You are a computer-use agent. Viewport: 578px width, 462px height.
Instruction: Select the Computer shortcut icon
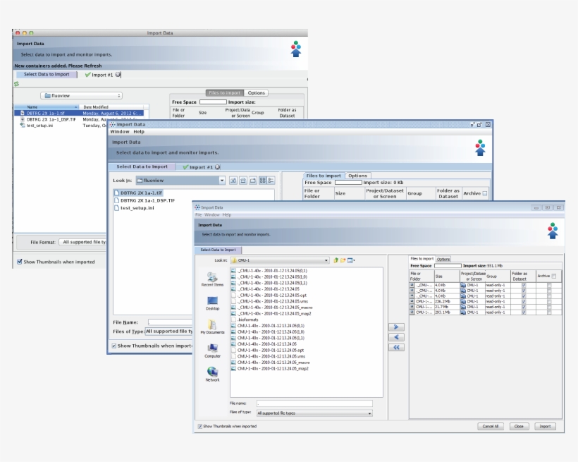tap(212, 350)
